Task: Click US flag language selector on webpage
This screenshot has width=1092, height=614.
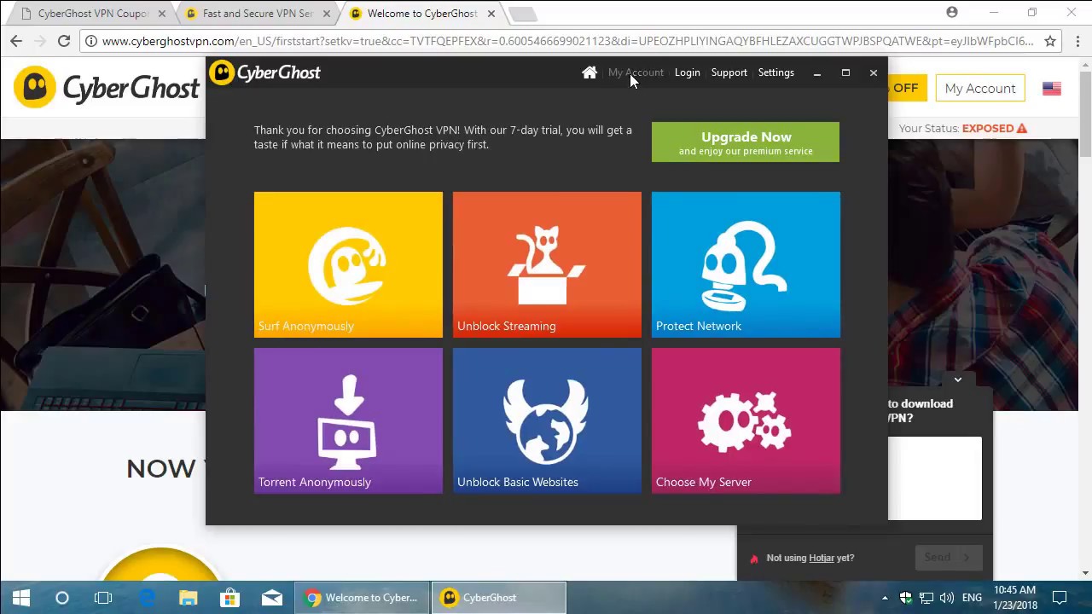Action: [1051, 89]
